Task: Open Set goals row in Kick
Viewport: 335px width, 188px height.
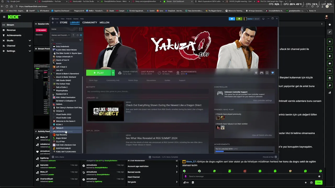Action: (153, 182)
